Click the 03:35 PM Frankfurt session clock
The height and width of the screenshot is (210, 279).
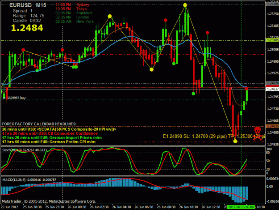point(74,13)
